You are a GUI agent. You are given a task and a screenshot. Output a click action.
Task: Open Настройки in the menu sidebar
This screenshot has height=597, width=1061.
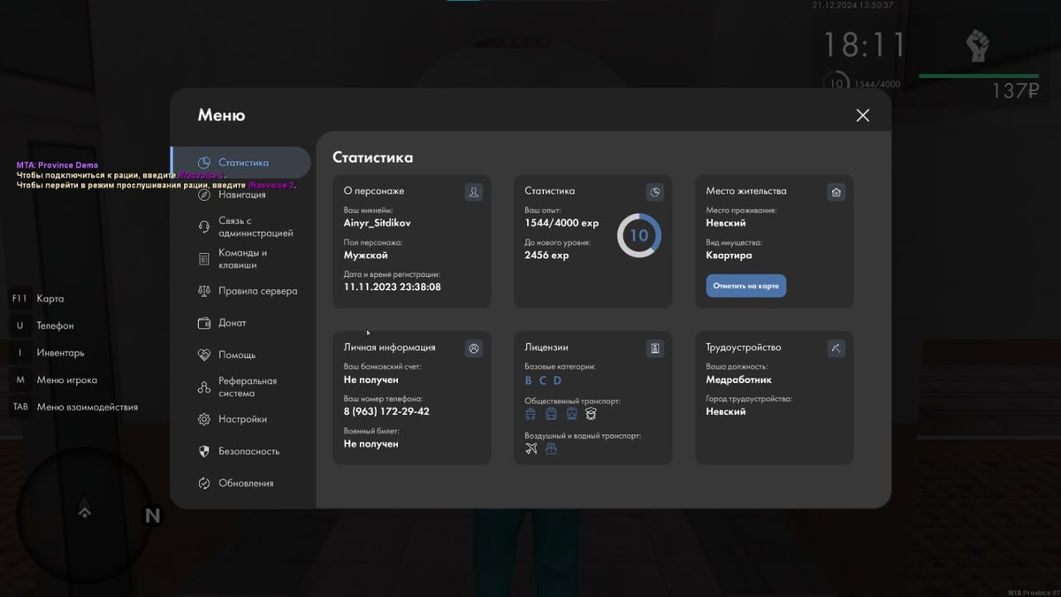click(x=233, y=419)
